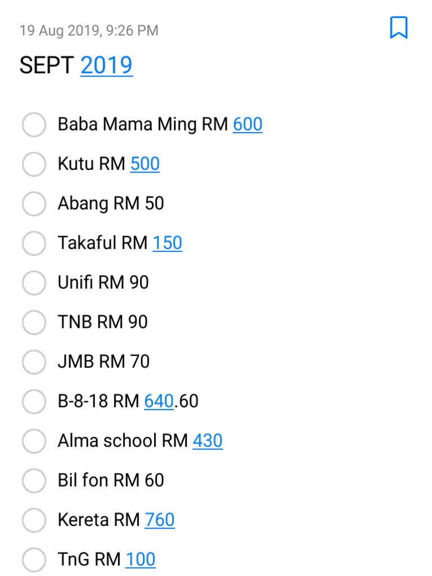The width and height of the screenshot is (432, 576).
Task: Tap the 760 link next to Kereta
Action: (160, 520)
